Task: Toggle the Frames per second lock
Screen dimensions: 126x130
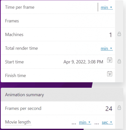Action: (119, 108)
